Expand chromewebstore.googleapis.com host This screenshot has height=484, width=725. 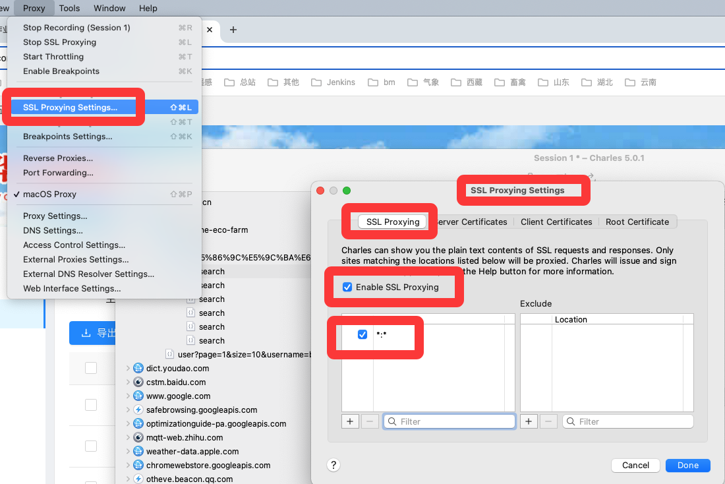[x=128, y=466]
